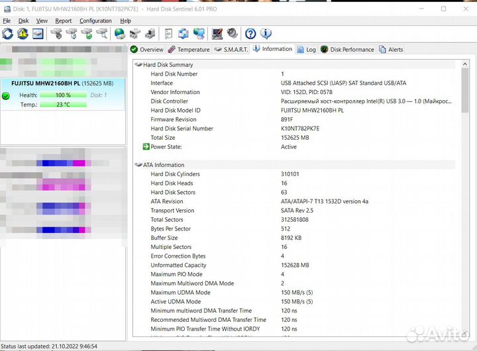Click the networked blue computers toolbar icon
The width and height of the screenshot is (477, 351).
tap(199, 34)
